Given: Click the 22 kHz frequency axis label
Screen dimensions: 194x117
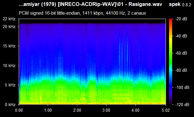Looking at the screenshot, I should tap(9, 19).
